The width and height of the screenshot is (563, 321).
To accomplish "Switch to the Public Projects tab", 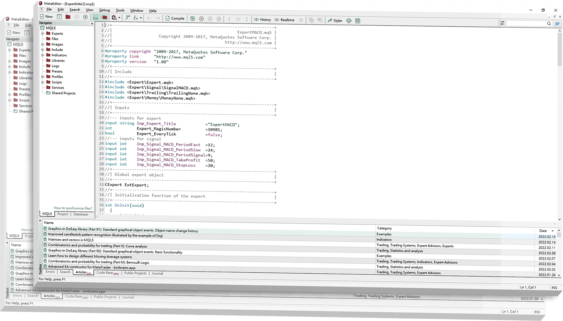I will 135,273.
